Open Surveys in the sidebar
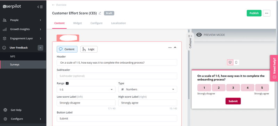Image resolution: width=278 pixels, height=126 pixels. (23, 65)
